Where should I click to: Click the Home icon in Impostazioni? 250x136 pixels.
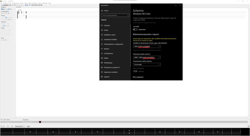point(102,11)
